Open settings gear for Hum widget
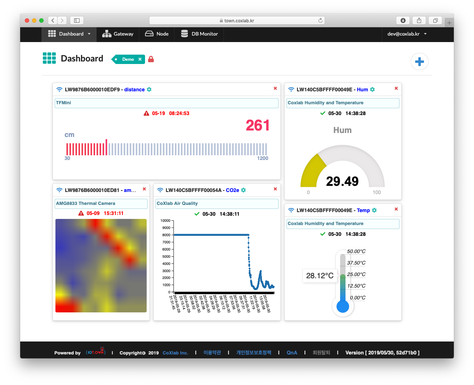 (x=373, y=90)
